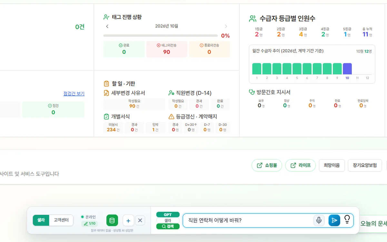Open the 장기요양보험 button
The image size is (387, 242).
365,165
